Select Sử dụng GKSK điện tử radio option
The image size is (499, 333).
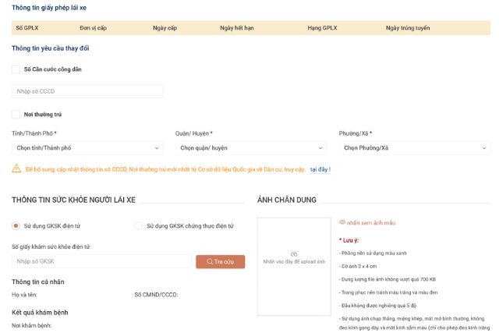tap(16, 226)
